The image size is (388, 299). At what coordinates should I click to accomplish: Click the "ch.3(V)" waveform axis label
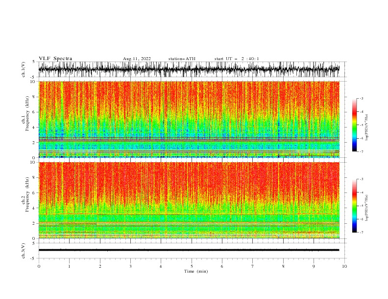(24, 251)
